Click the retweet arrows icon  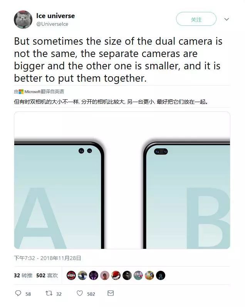tap(49, 293)
